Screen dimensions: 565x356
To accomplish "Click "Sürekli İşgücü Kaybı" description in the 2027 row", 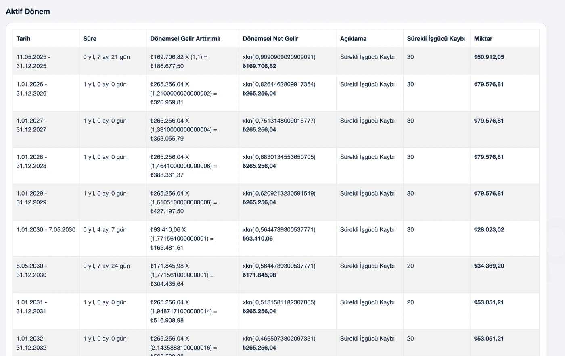I will pos(367,121).
